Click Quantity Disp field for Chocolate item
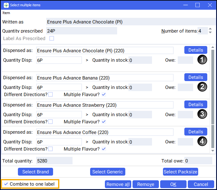Screen dimensions: 217x190 click(59, 60)
